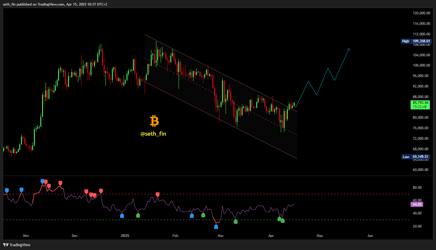Click the 120,000.00 price axis label
This screenshot has width=436, height=250.
point(422,13)
